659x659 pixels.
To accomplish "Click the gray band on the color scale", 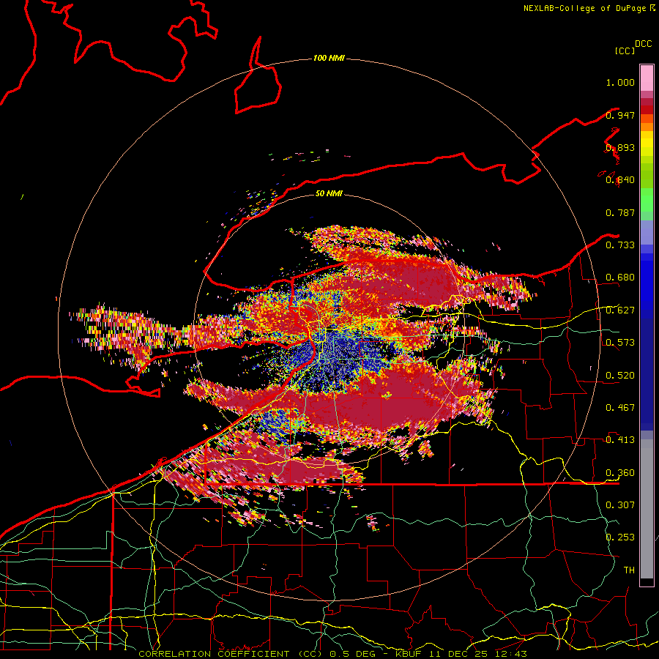I will point(647,509).
